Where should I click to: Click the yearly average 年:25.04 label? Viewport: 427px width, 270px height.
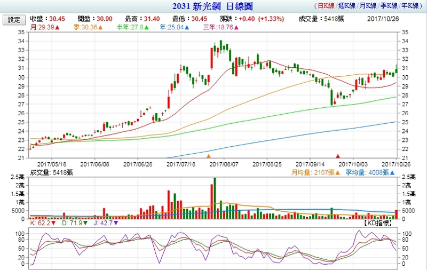pos(175,27)
